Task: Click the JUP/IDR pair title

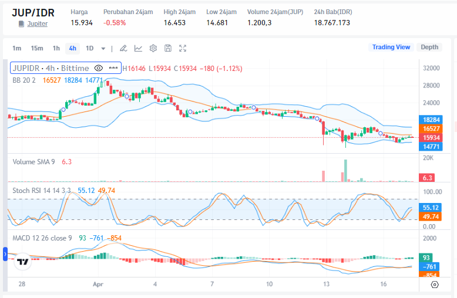Action: click(x=33, y=13)
